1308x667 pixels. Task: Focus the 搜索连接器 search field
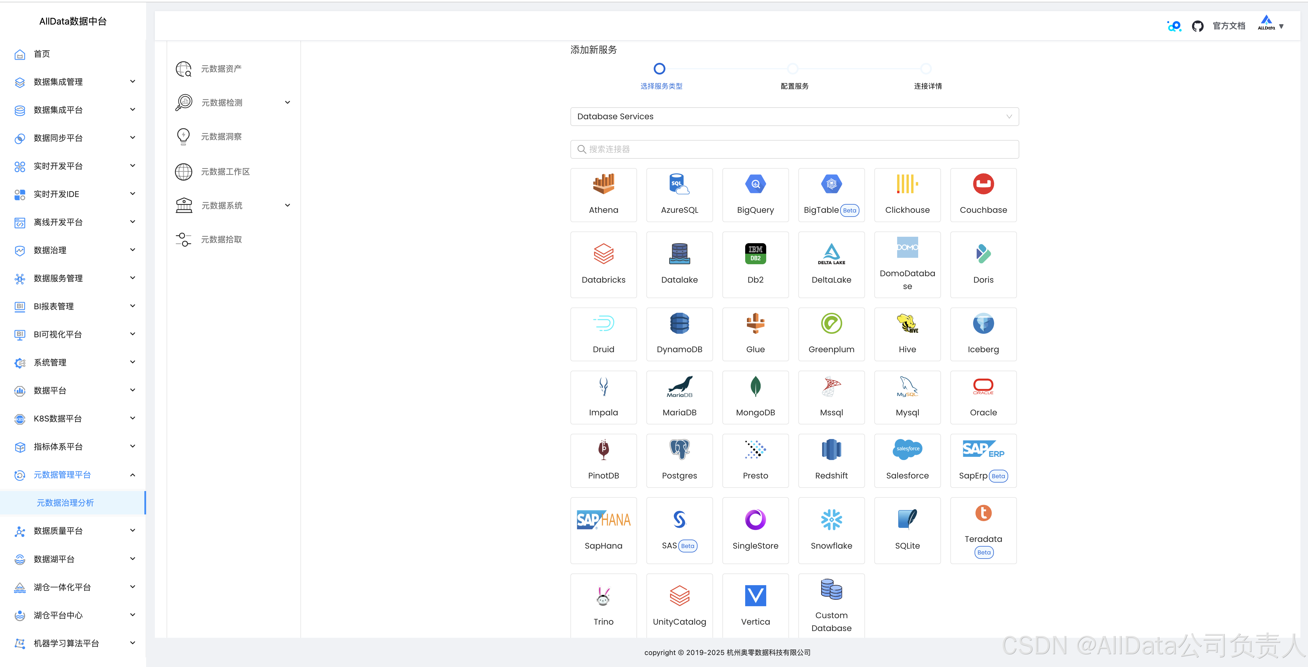(794, 149)
